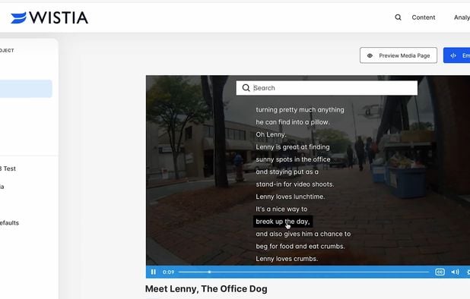This screenshot has height=299, width=470.
Task: Open the Content menu
Action: click(x=424, y=17)
